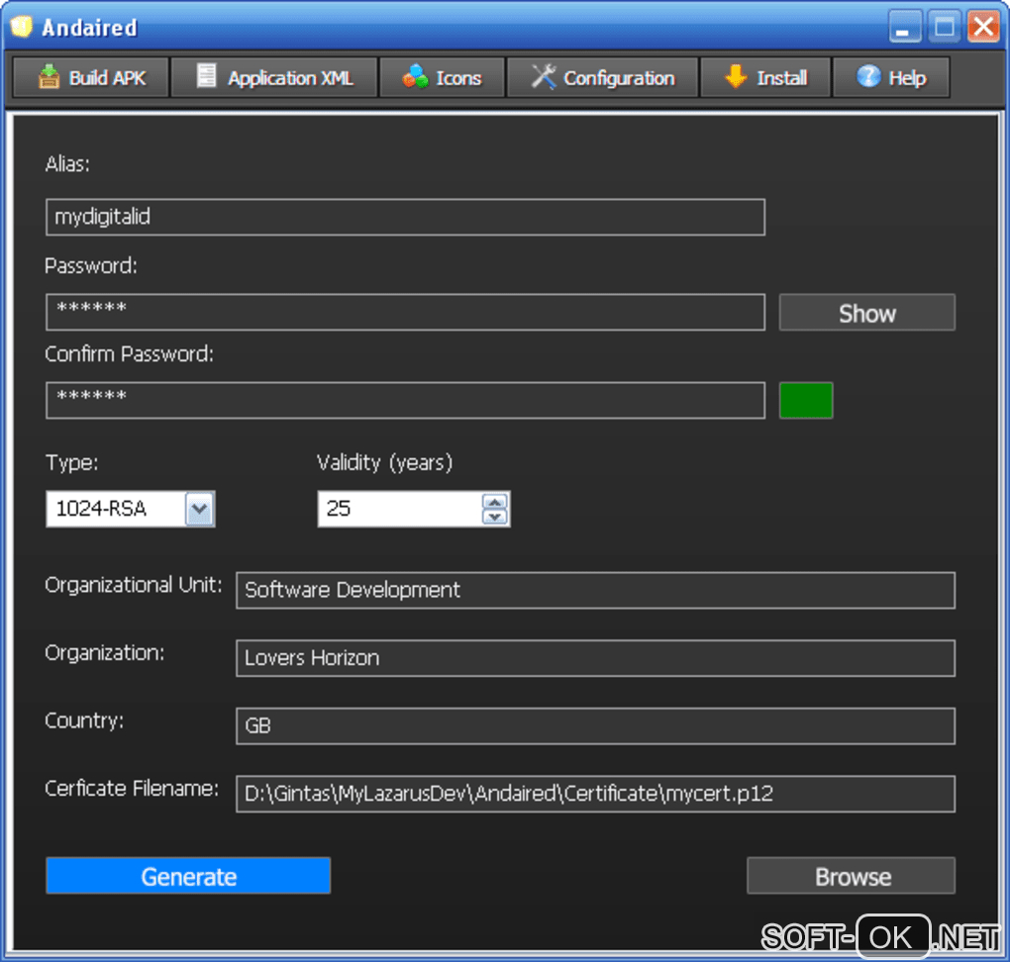The image size is (1010, 962).
Task: Click the Andaired app icon in title bar
Action: click(22, 27)
